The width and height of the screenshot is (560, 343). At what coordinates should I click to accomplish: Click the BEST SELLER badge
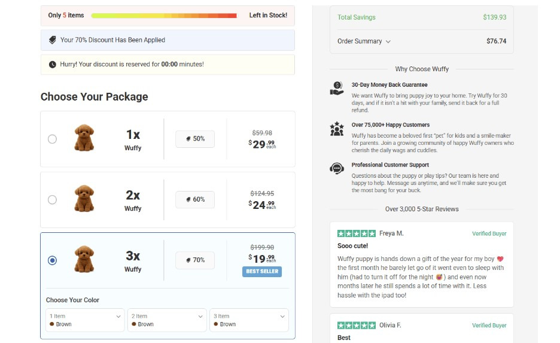click(x=262, y=271)
